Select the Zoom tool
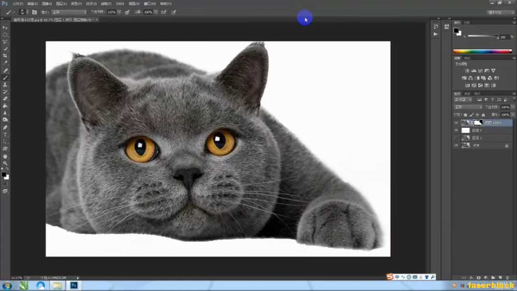The width and height of the screenshot is (517, 291). (x=5, y=163)
